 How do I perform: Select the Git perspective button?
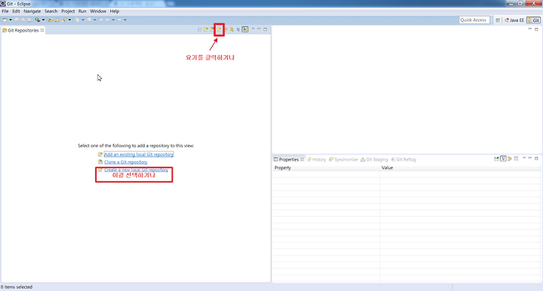click(x=533, y=20)
